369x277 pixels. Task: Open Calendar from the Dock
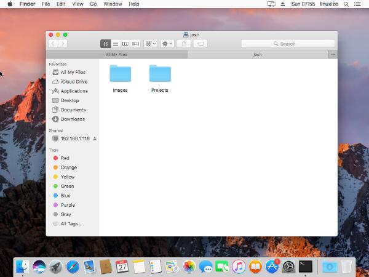(122, 267)
